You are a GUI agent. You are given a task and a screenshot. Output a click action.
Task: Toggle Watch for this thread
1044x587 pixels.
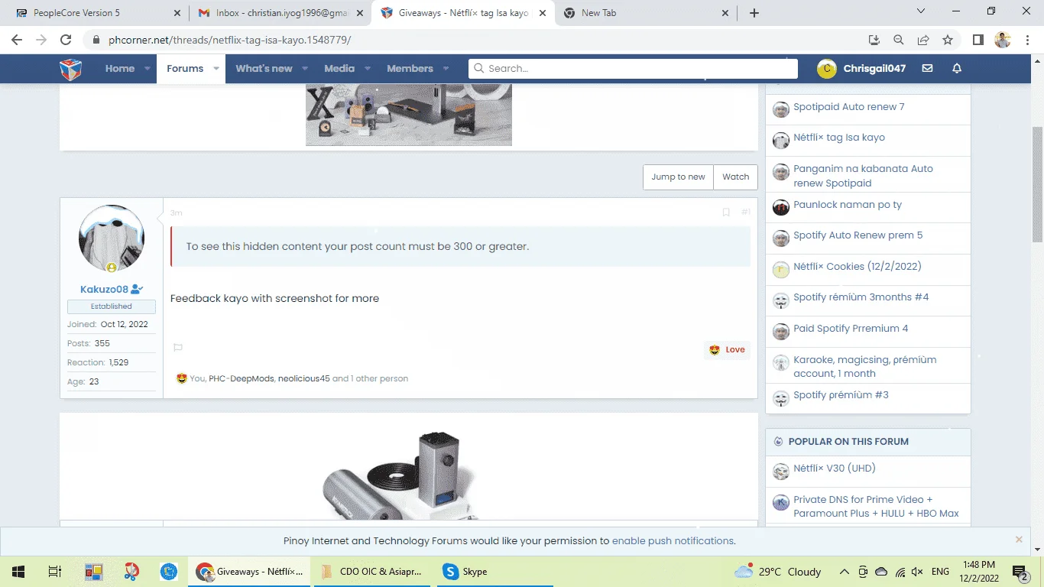point(736,177)
